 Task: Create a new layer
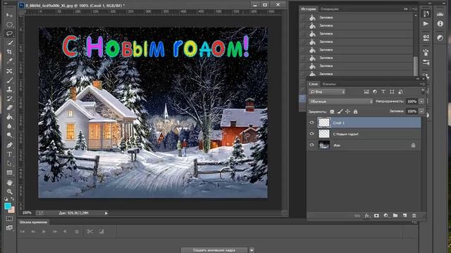pyautogui.click(x=404, y=216)
